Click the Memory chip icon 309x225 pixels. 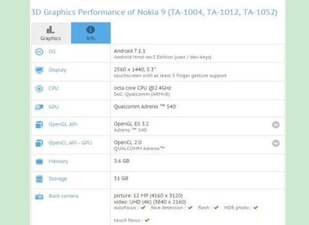(40, 162)
